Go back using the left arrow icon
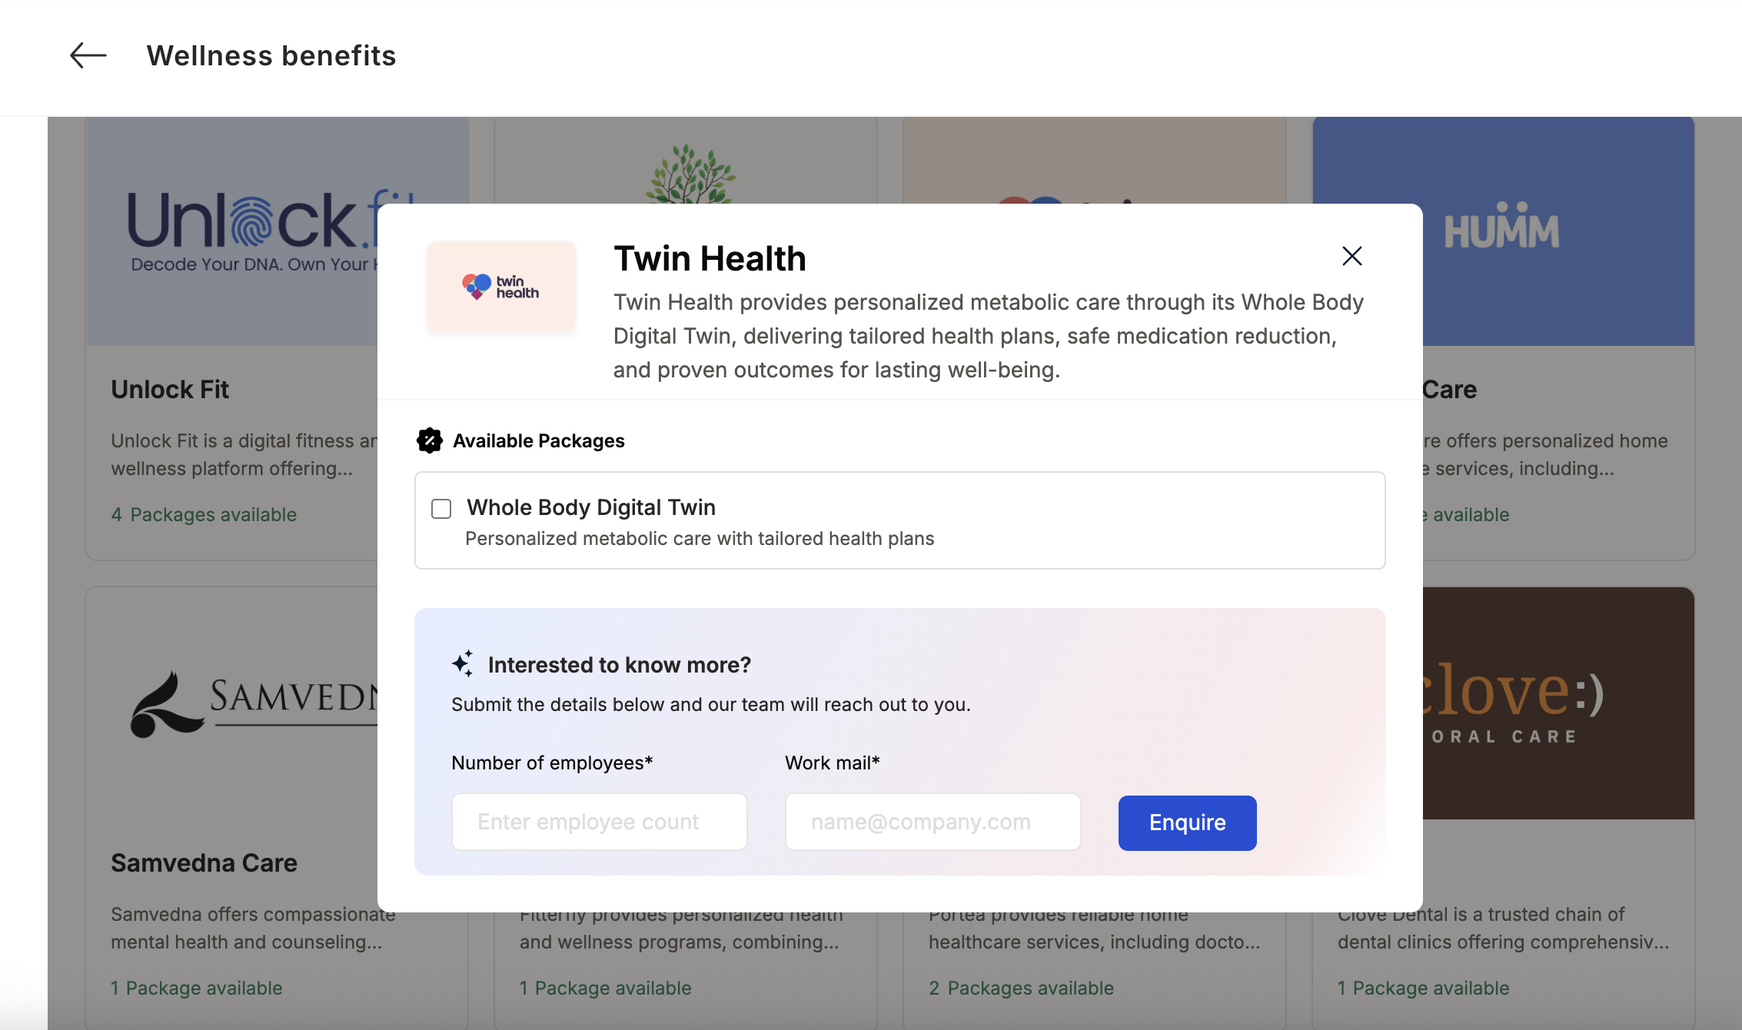Image resolution: width=1742 pixels, height=1030 pixels. click(x=88, y=55)
